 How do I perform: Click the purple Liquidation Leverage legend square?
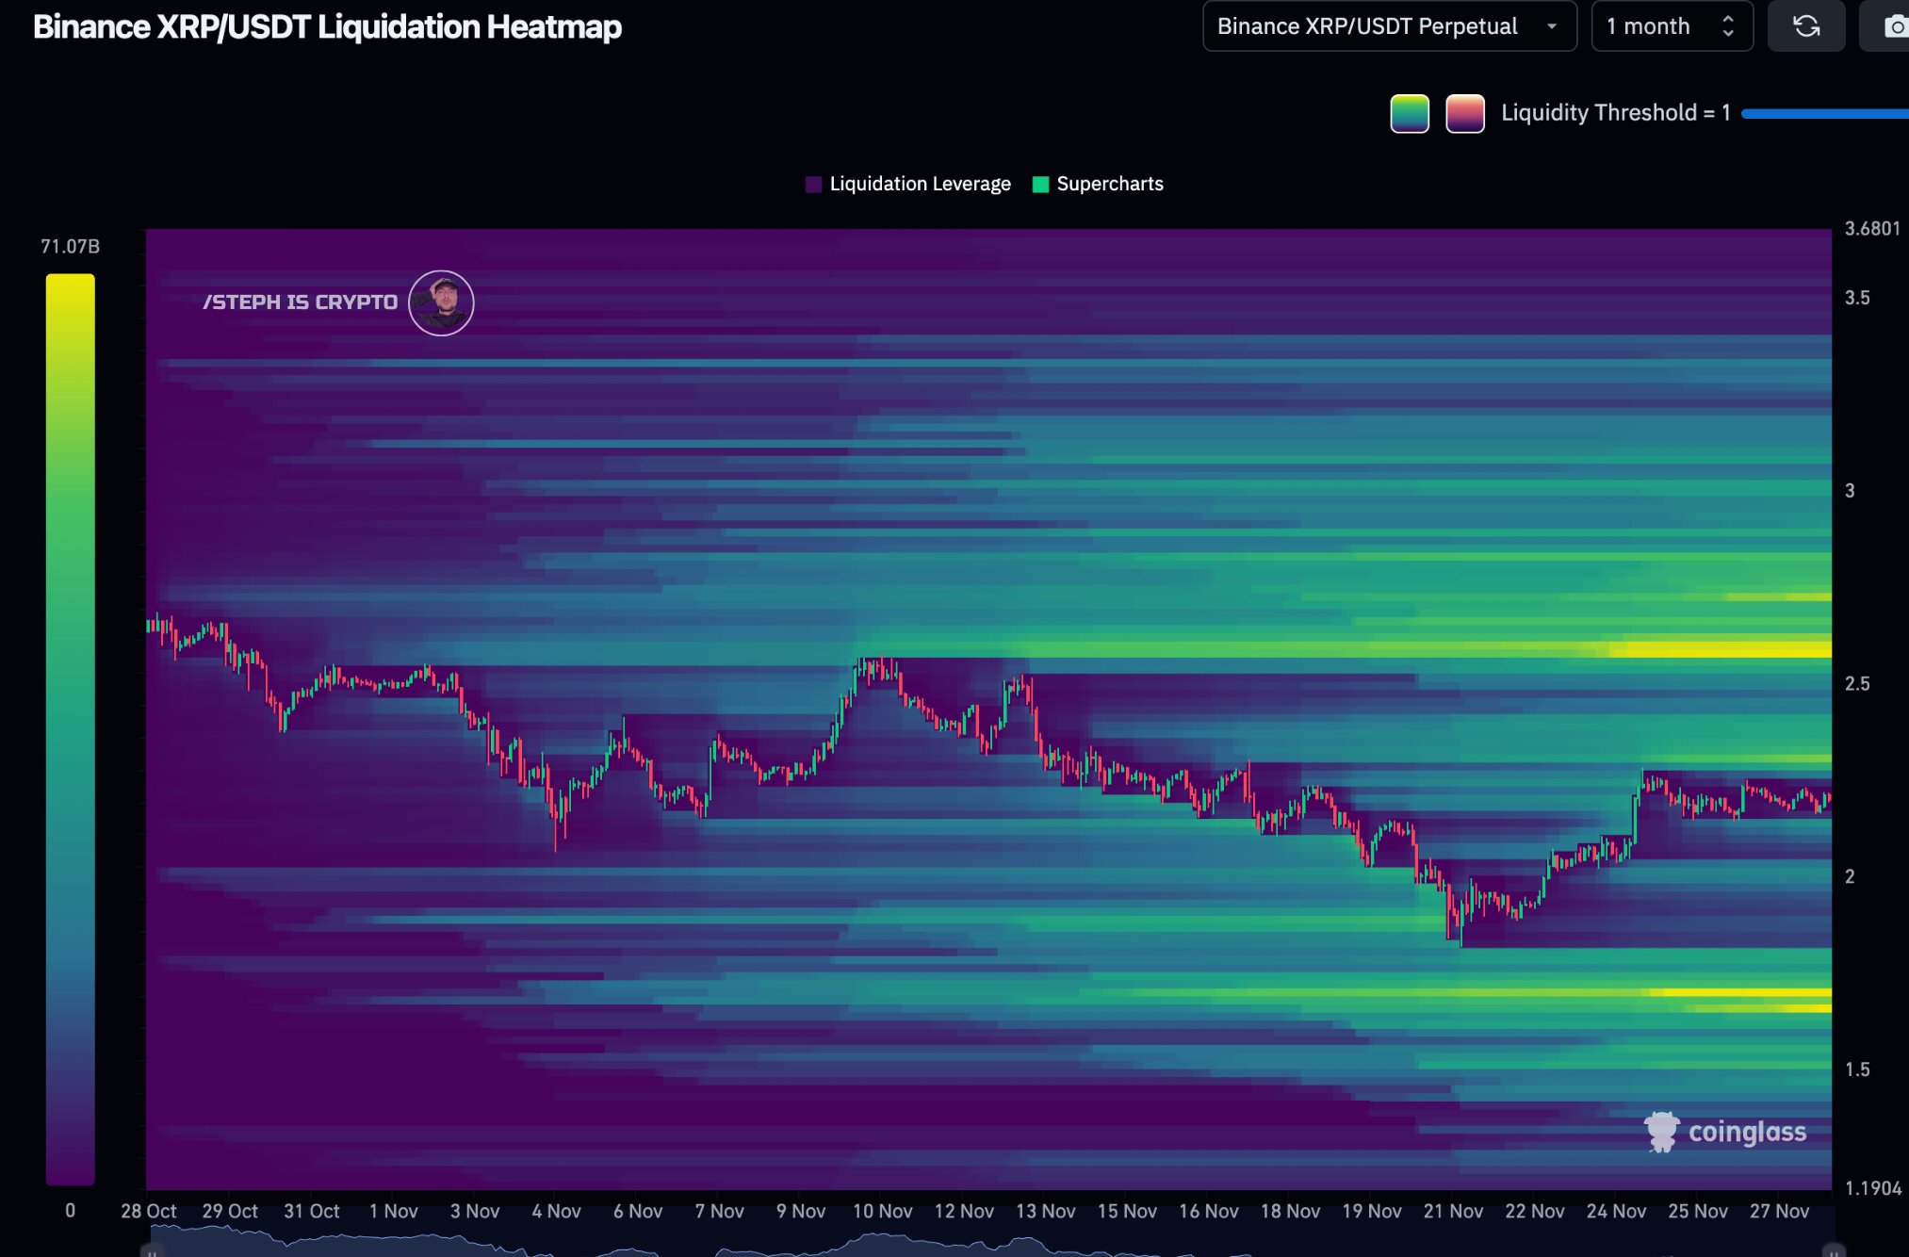pyautogui.click(x=814, y=184)
